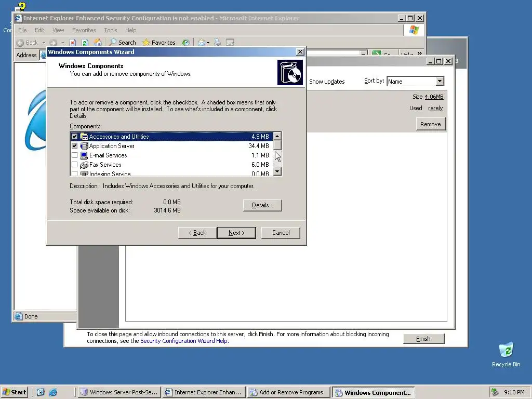Click Finish in Post-Setup Security window
The width and height of the screenshot is (532, 399).
[423, 339]
